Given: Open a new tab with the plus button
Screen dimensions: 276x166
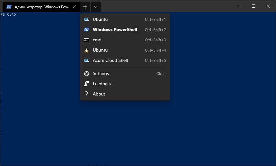Looking at the screenshot, I should [x=85, y=7].
